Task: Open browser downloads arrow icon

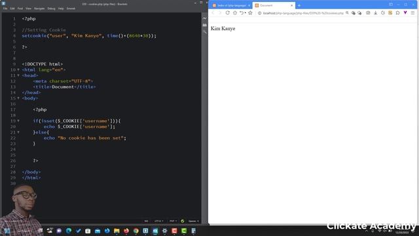Action: tap(375, 13)
